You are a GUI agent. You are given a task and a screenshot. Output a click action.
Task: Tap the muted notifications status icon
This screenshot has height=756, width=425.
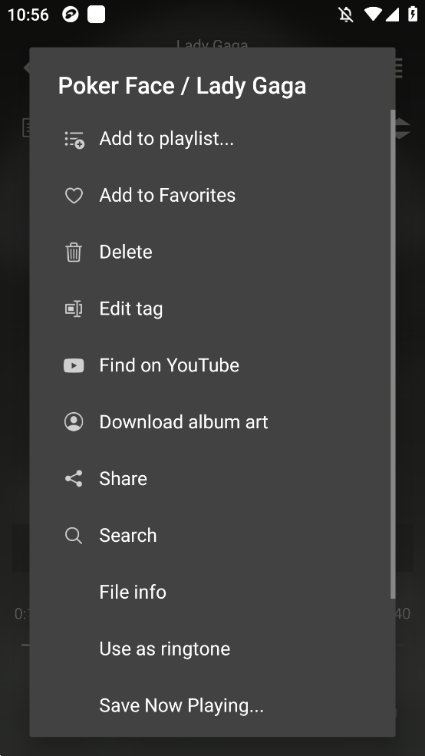[346, 15]
